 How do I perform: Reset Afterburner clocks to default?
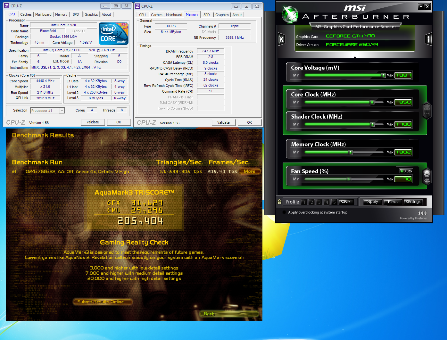click(x=393, y=202)
